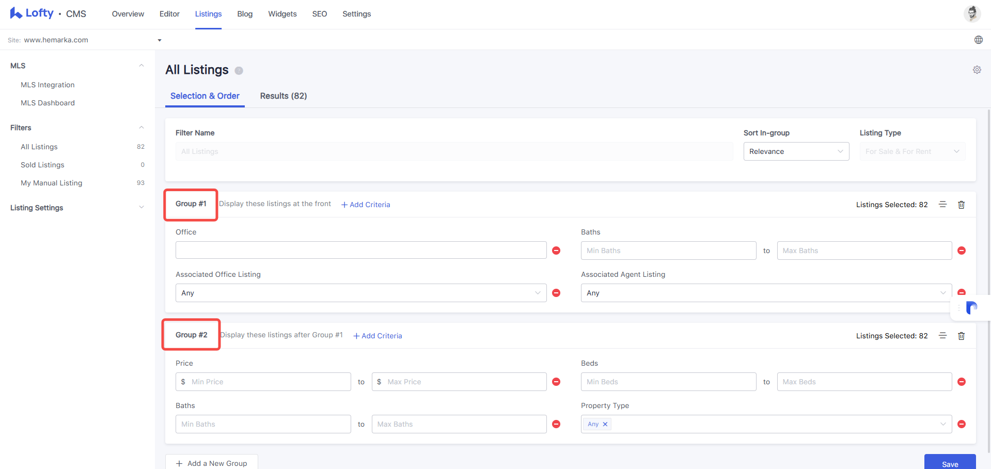Click the Max Price field
991x469 pixels.
pyautogui.click(x=459, y=382)
